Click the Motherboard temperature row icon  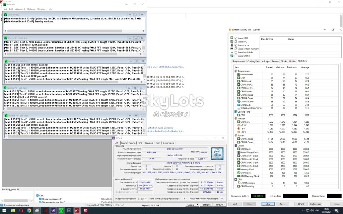click(238, 75)
